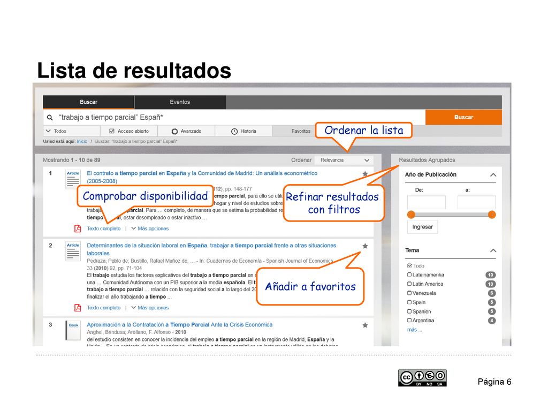Switch to the Eventos tab
The height and width of the screenshot is (411, 548).
(x=180, y=102)
